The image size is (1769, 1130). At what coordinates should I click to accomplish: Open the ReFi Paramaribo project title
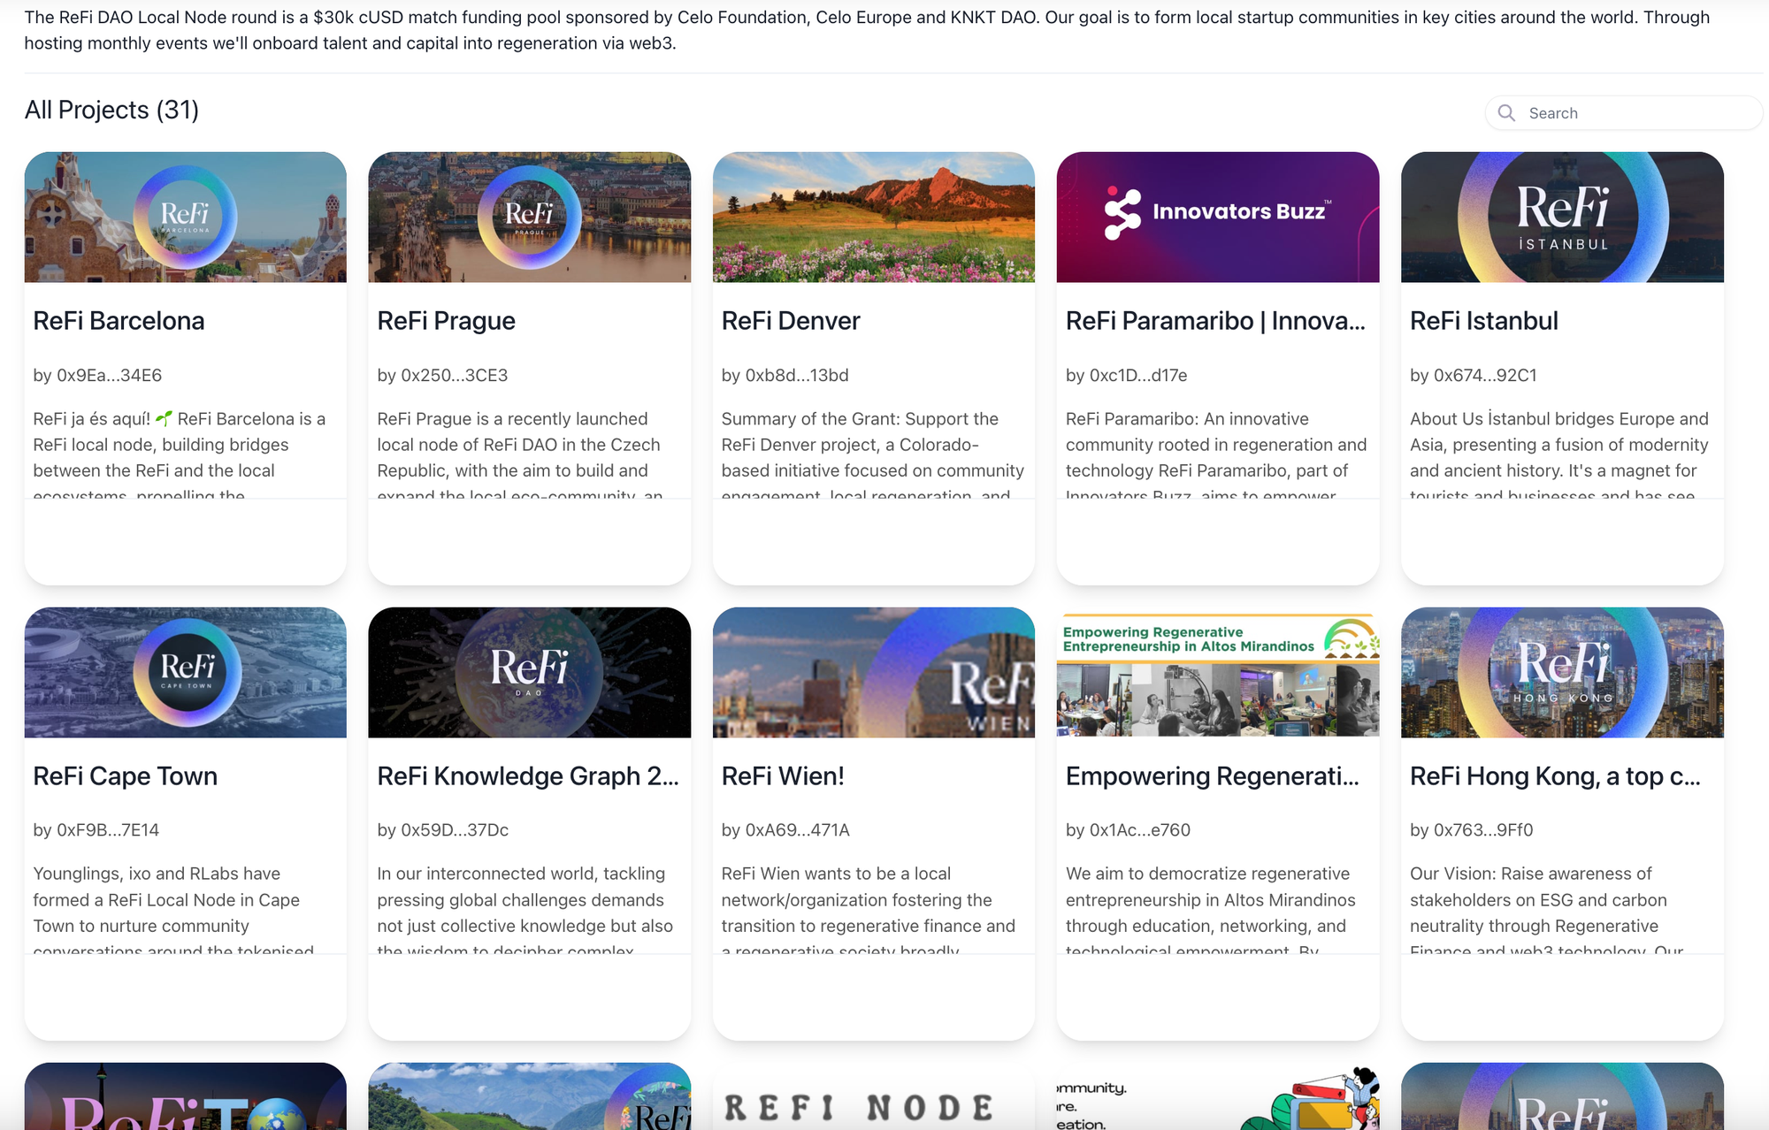(1214, 321)
